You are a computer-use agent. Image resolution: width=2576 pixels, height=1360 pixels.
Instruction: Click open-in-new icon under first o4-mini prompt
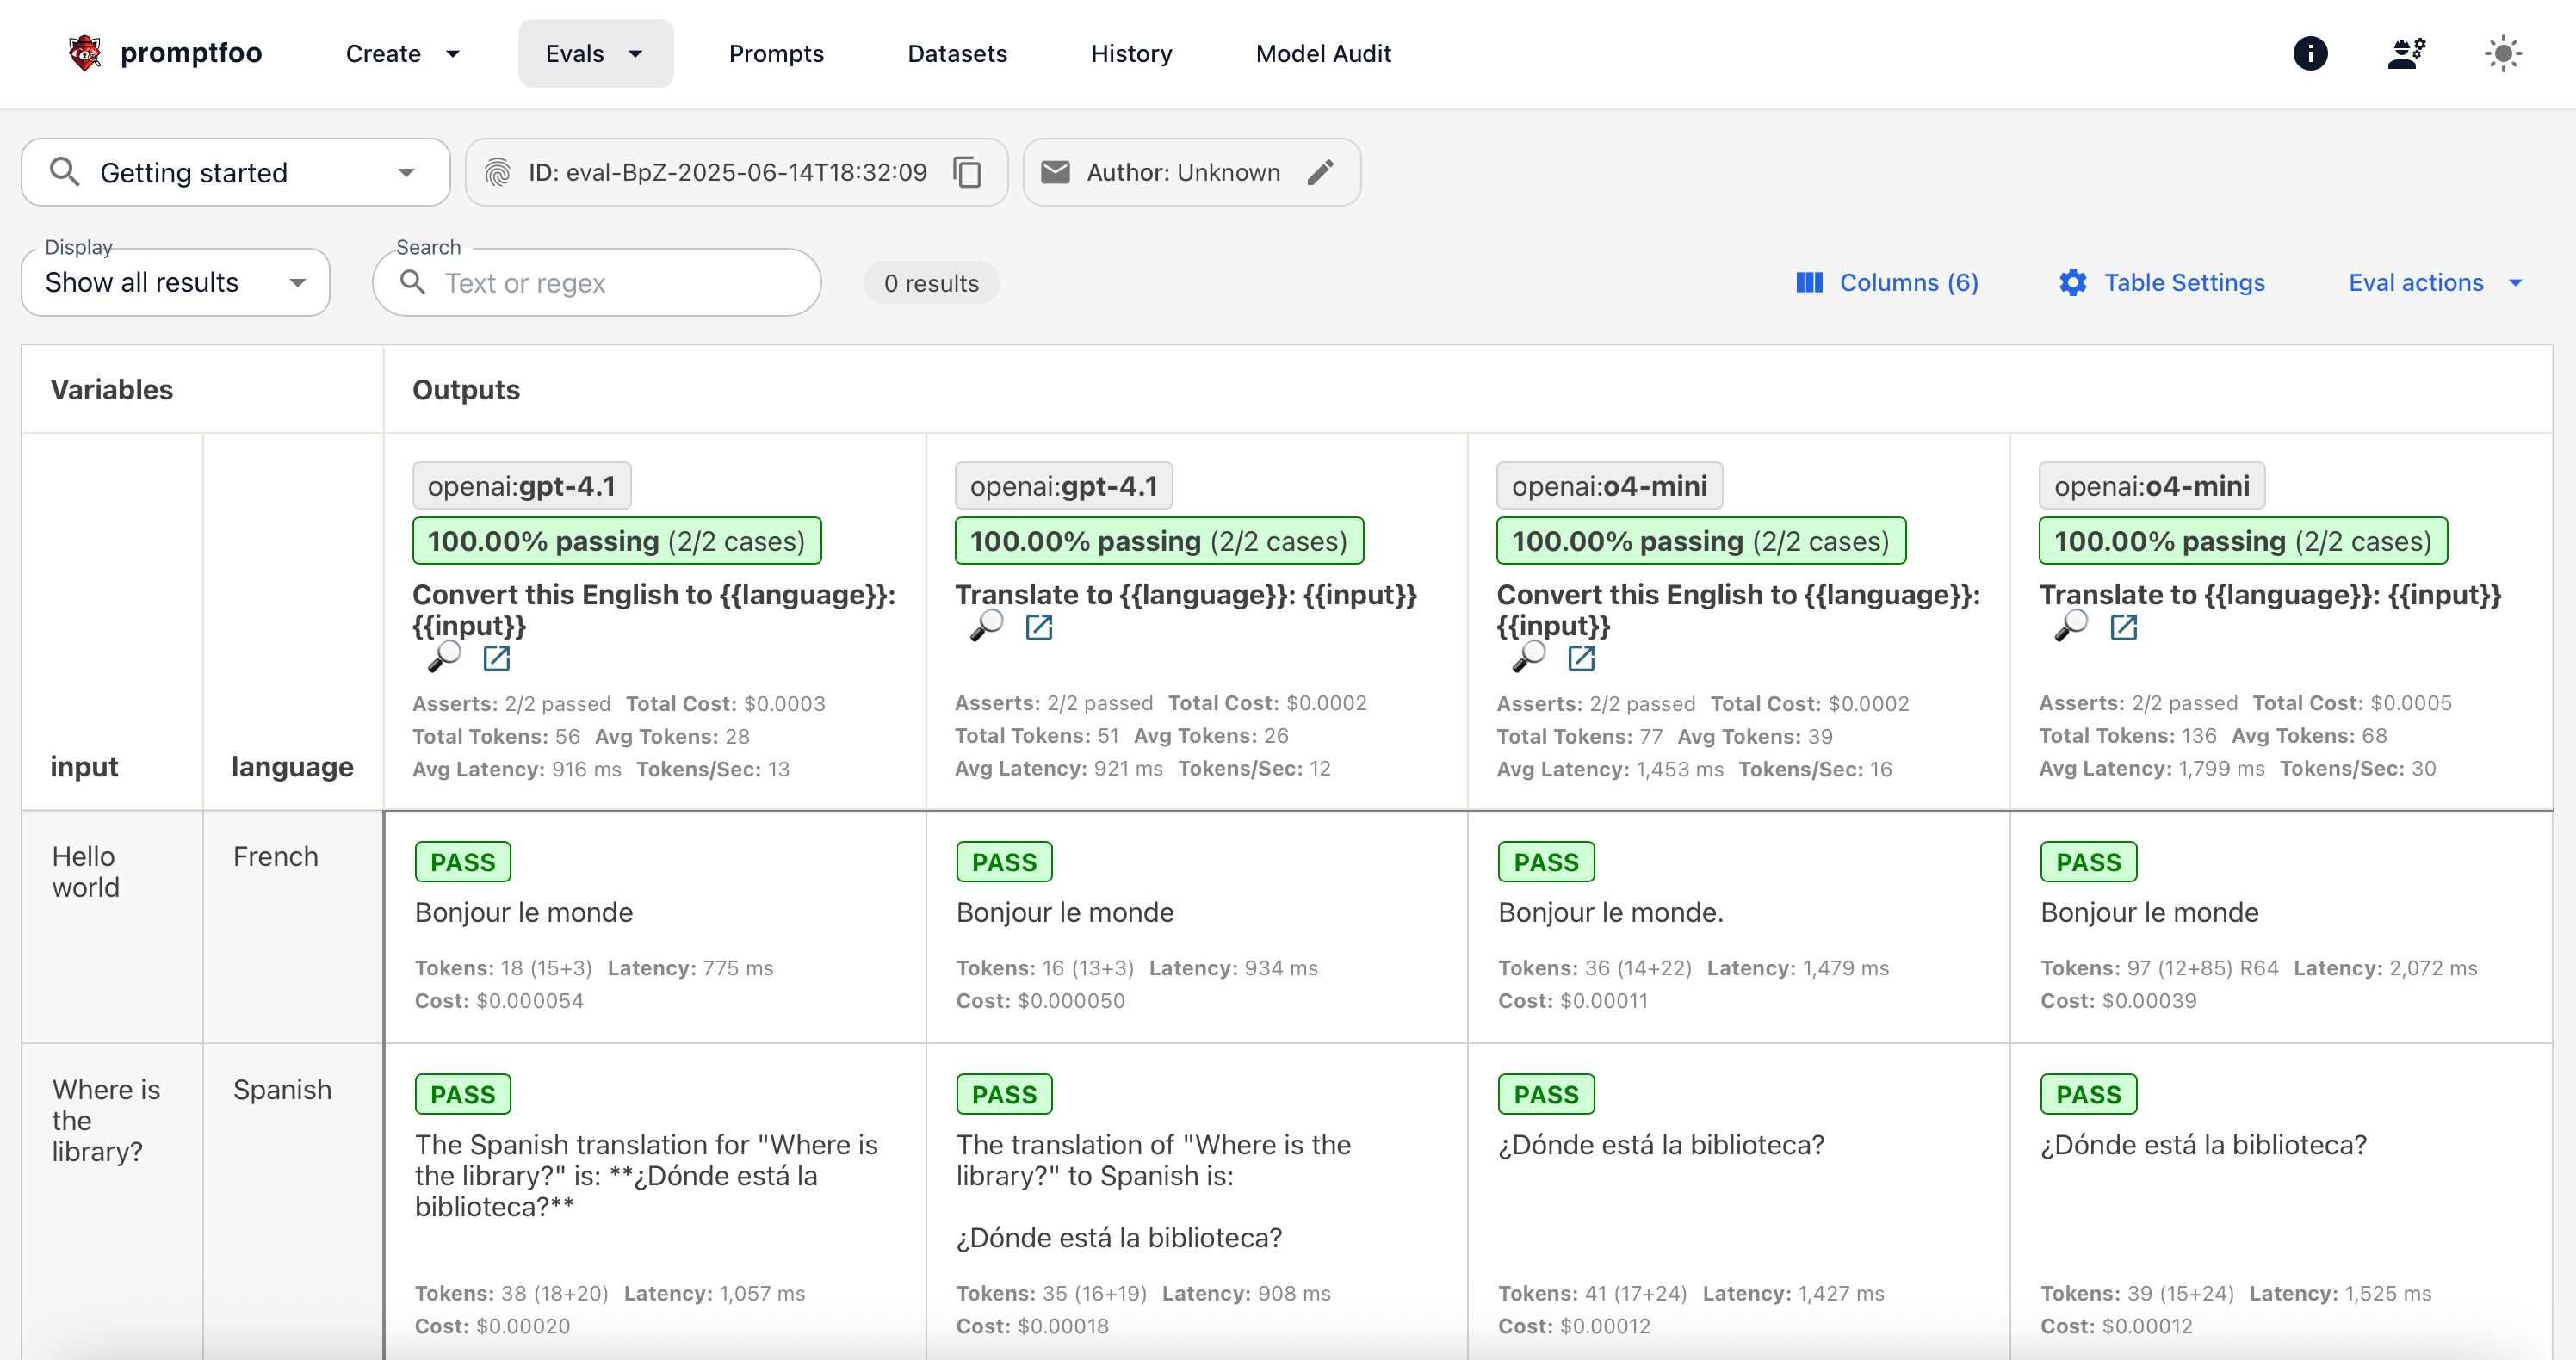click(1581, 657)
